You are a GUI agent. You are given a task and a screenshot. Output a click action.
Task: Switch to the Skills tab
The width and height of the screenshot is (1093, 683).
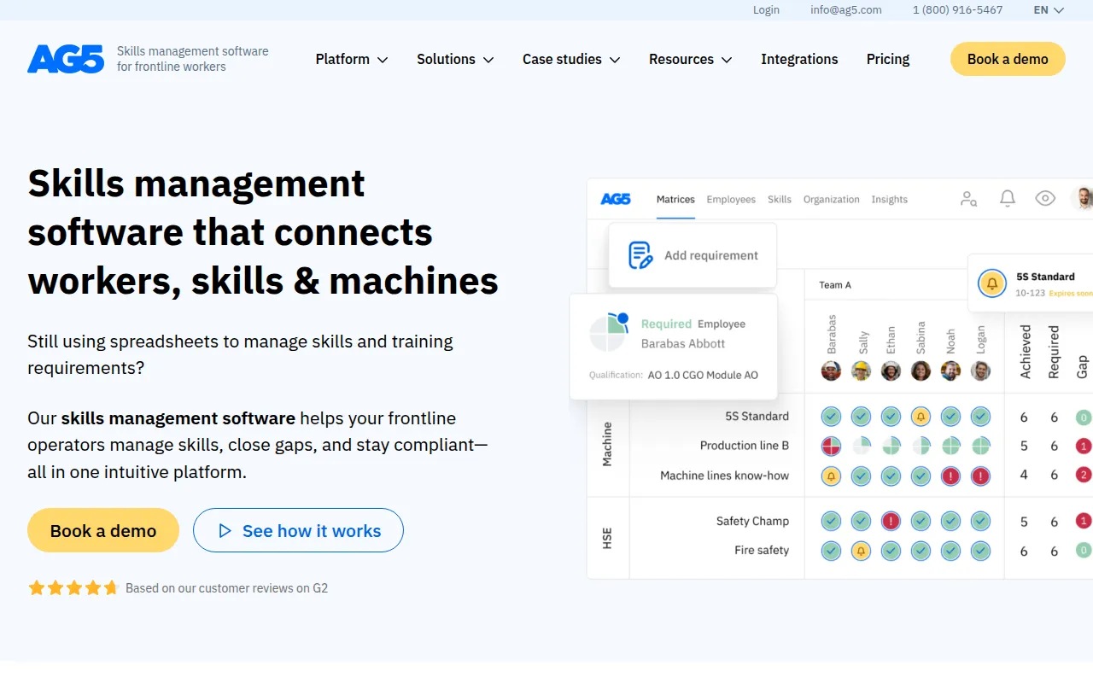click(780, 199)
